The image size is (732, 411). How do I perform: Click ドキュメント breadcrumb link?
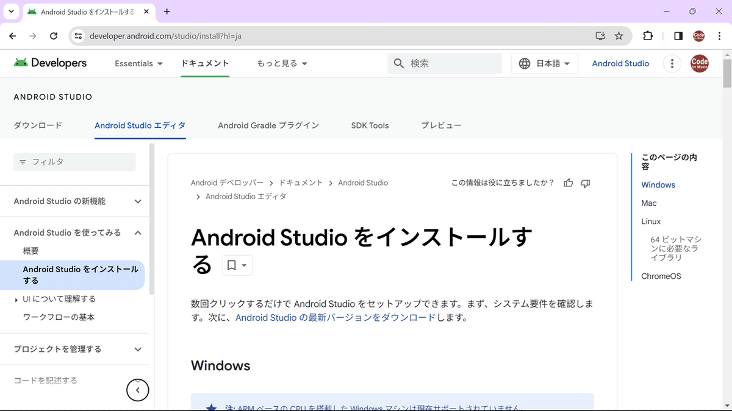tap(301, 183)
